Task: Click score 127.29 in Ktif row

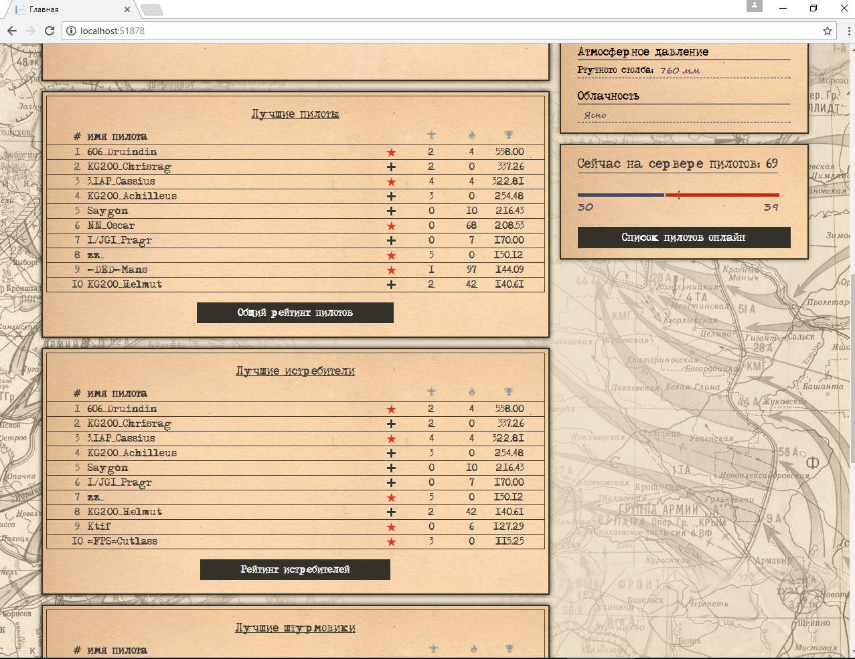Action: click(509, 527)
